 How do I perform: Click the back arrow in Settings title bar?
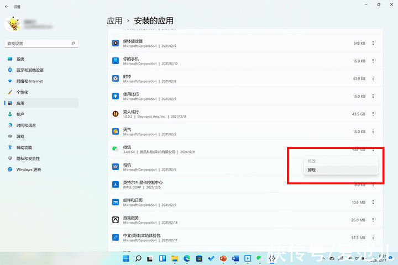tap(7, 7)
